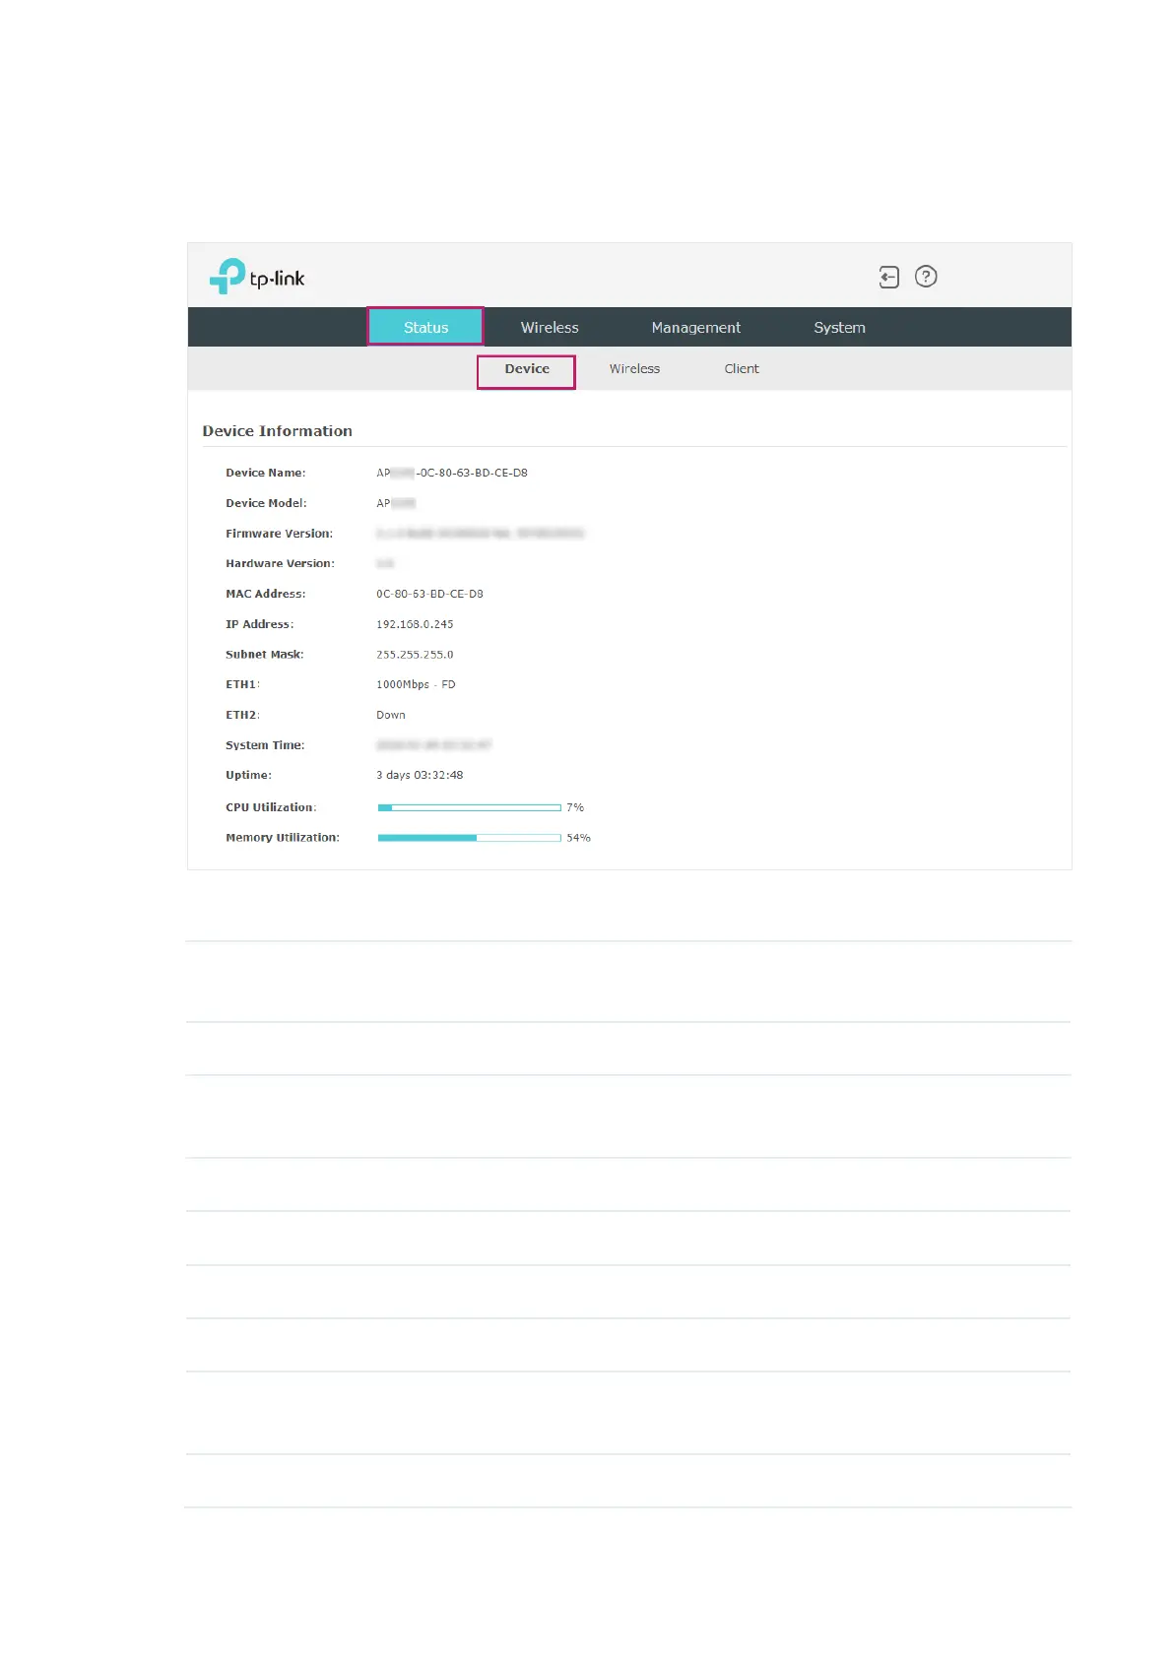Click the Uptime value text
This screenshot has width=1173, height=1658.
point(420,775)
